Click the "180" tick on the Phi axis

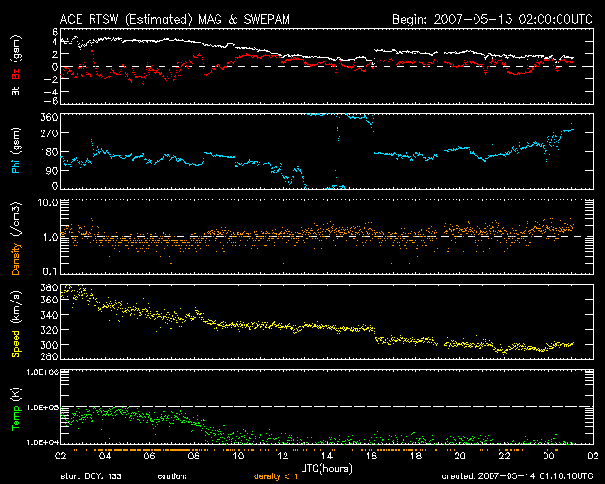49,152
